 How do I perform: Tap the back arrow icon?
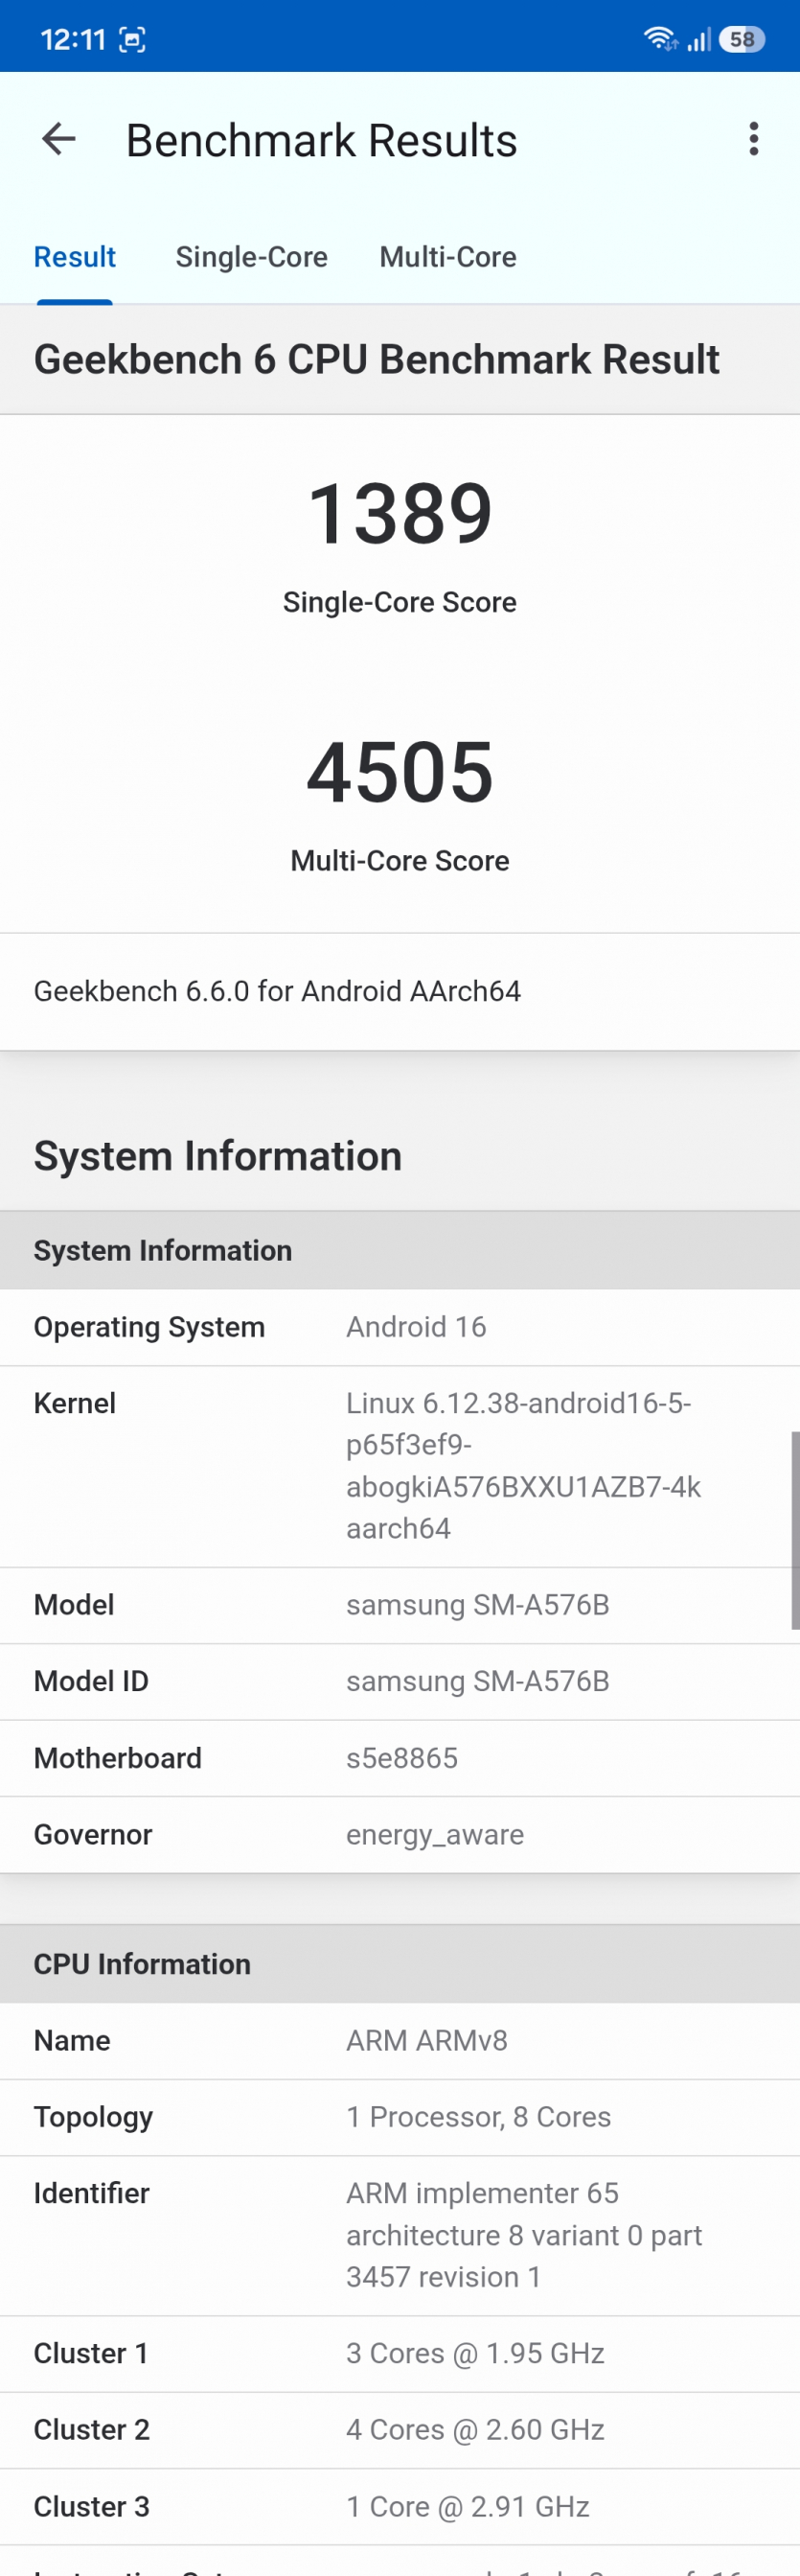click(59, 139)
